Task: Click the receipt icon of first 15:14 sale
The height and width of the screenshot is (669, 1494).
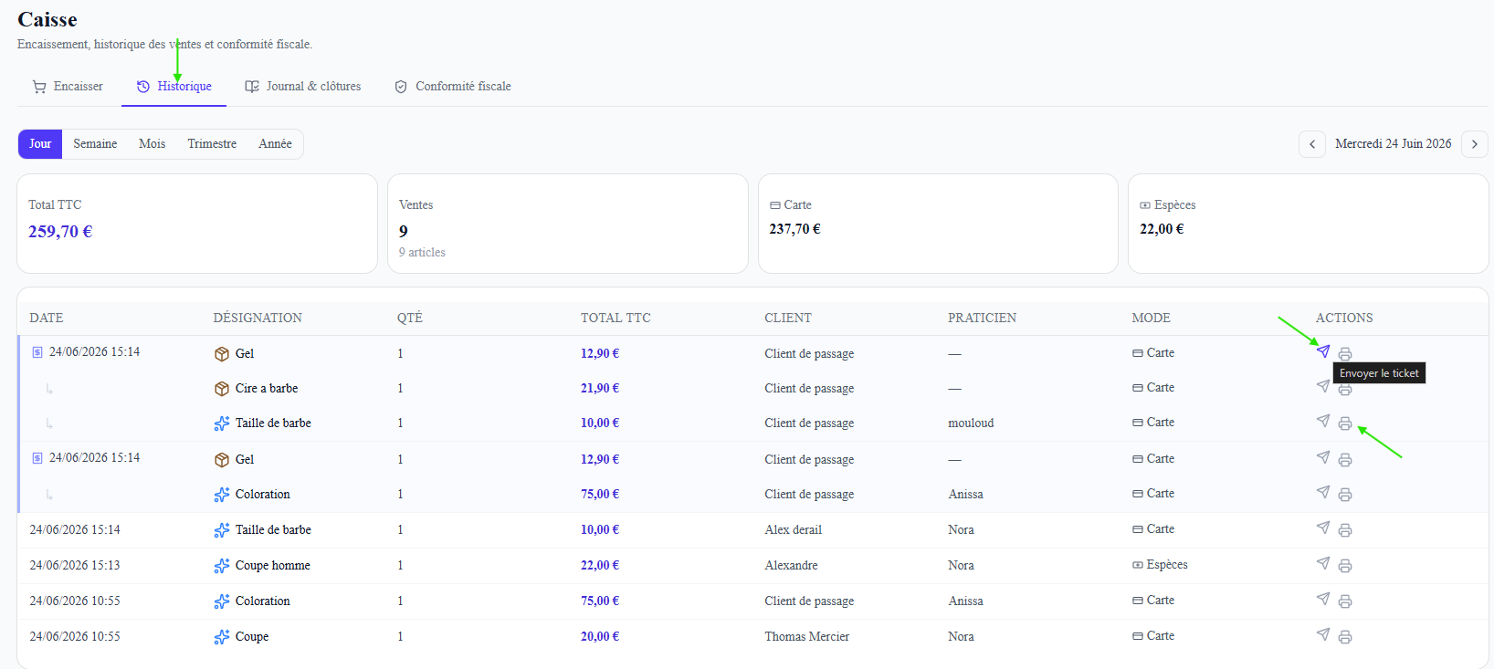Action: tap(37, 352)
